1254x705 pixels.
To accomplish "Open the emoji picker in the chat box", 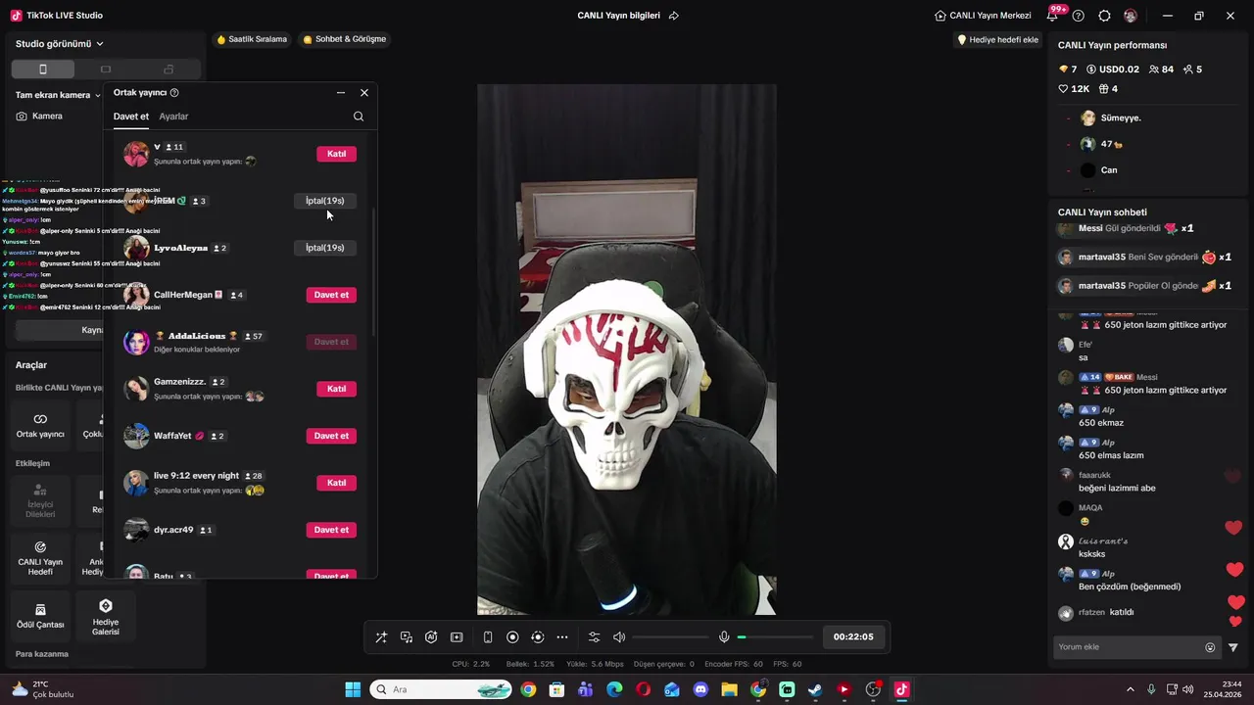I will (1210, 647).
